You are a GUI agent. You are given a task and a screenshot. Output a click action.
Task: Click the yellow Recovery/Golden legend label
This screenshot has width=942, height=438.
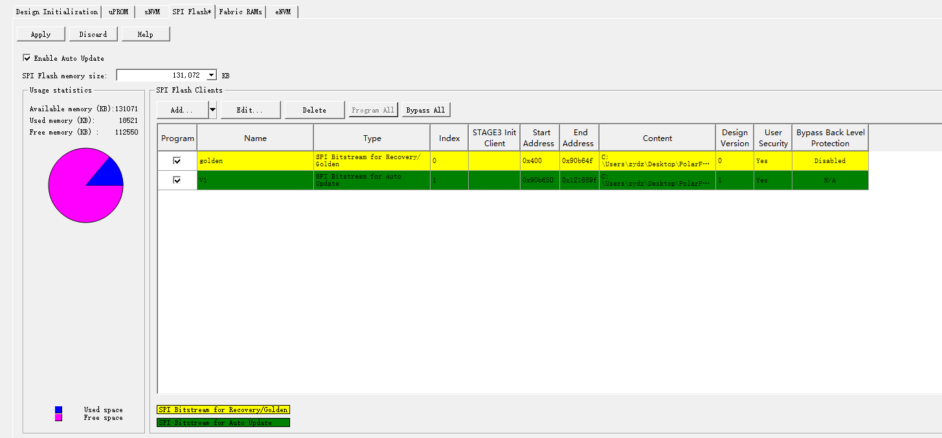[x=223, y=410]
